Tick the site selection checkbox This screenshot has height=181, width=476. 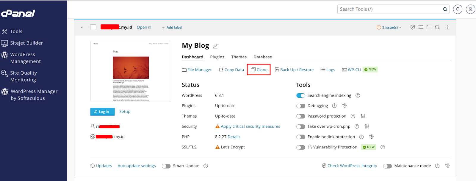click(x=93, y=27)
